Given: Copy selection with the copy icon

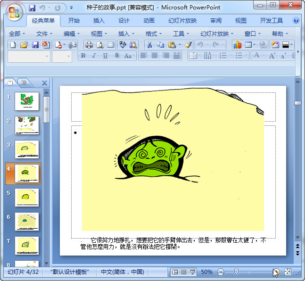Looking at the screenshot, I should (x=161, y=45).
